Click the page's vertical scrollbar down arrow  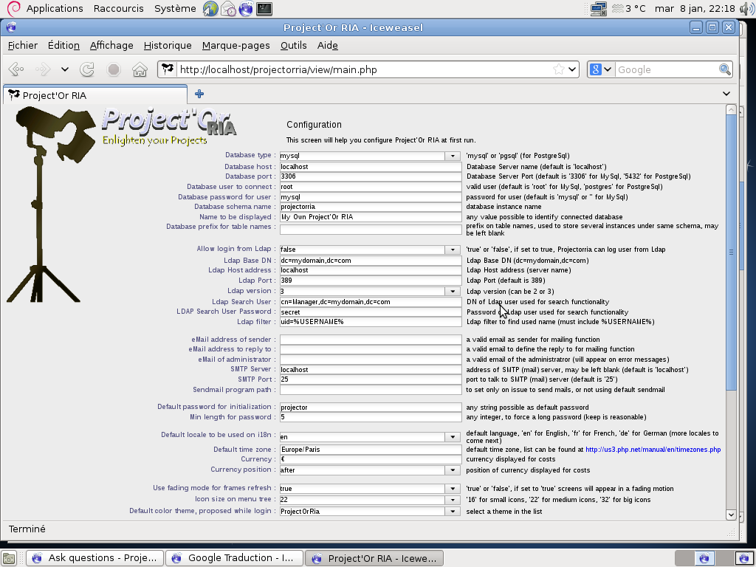[x=731, y=515]
